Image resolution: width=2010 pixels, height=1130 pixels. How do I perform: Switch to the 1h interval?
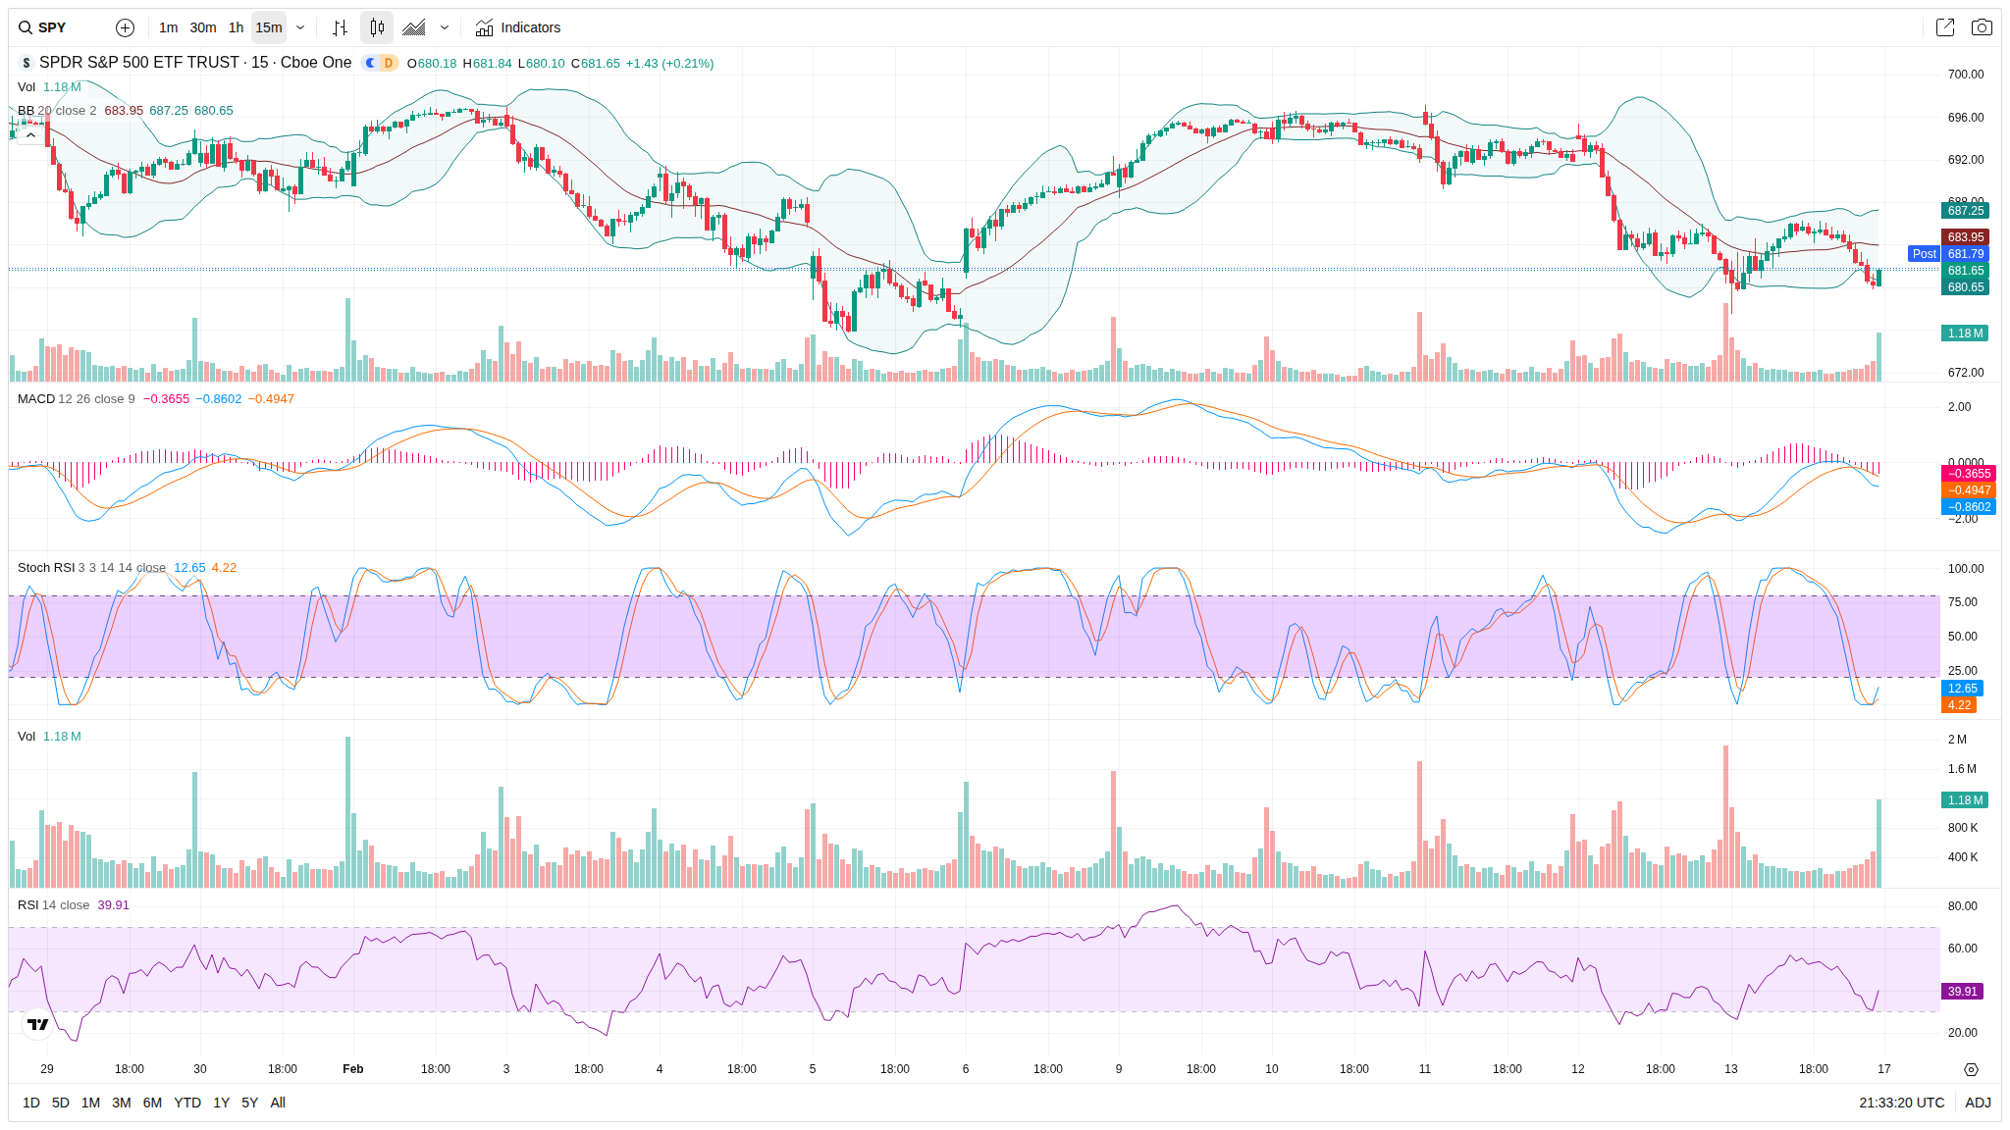[x=236, y=27]
